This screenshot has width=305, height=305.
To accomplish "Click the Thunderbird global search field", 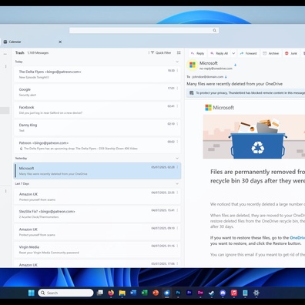I will pyautogui.click(x=144, y=31).
